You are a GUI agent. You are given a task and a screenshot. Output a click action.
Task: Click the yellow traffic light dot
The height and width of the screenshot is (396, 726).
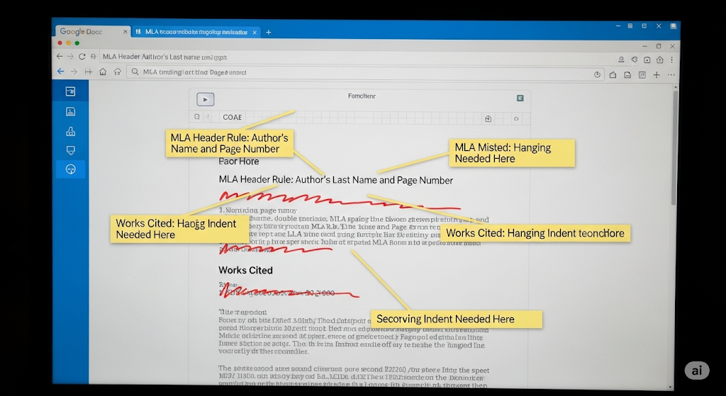[69, 43]
